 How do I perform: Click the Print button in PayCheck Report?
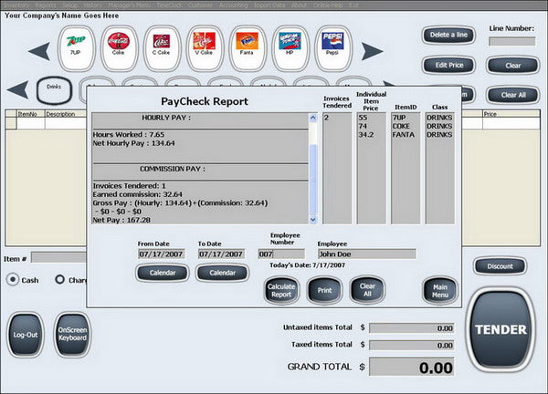324,290
